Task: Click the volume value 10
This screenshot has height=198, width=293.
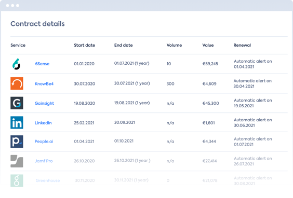Action: [x=169, y=64]
